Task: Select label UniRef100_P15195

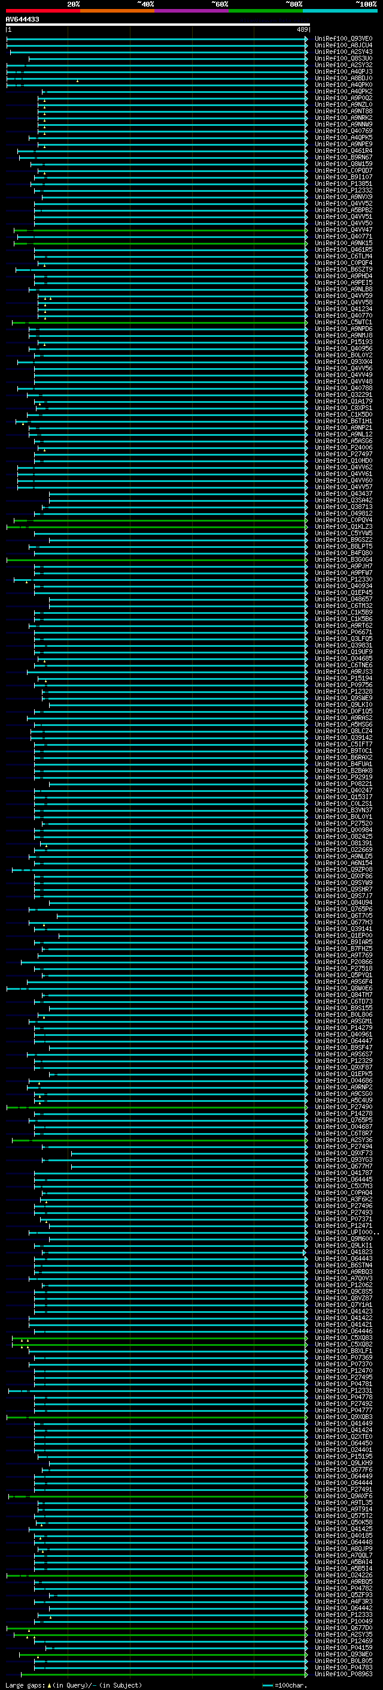Action: tap(344, 1456)
